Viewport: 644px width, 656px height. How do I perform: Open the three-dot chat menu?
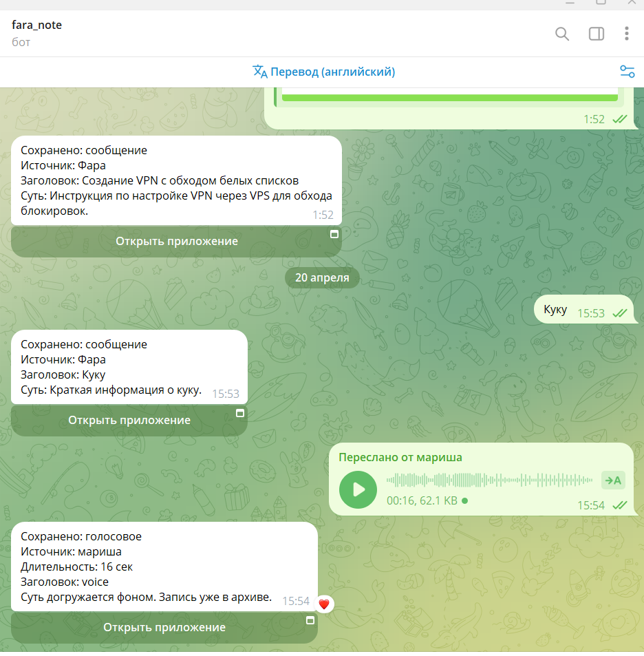pyautogui.click(x=626, y=34)
